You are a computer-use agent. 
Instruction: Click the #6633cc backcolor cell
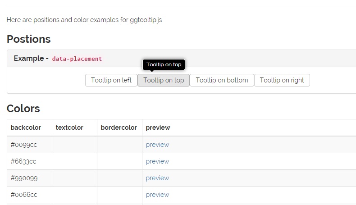(24, 161)
